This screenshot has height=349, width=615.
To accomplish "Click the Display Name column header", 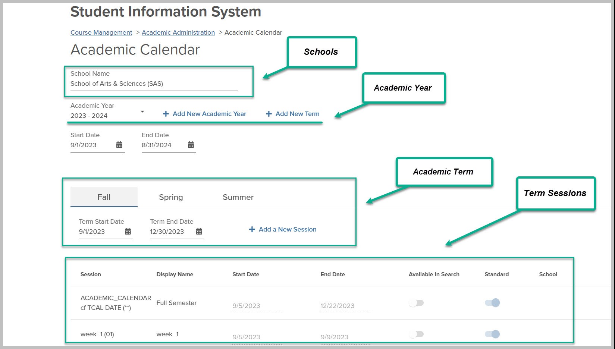I will [x=175, y=274].
